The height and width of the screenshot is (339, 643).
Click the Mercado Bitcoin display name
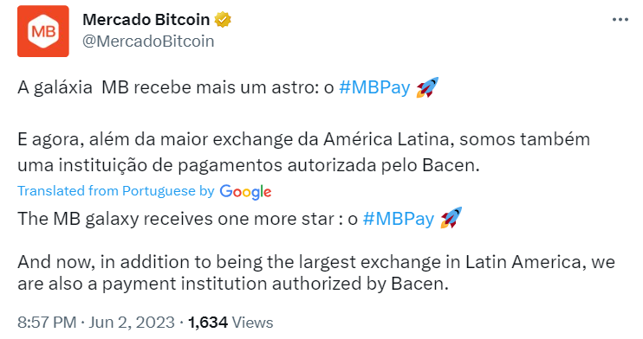point(146,20)
